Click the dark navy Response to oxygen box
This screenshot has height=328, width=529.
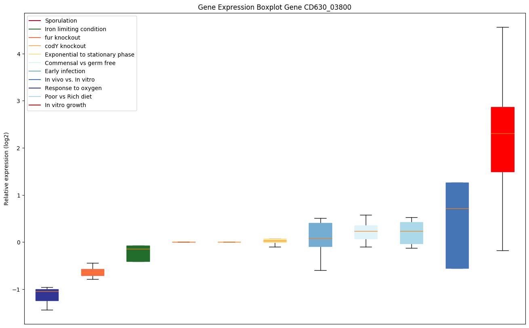(47, 295)
